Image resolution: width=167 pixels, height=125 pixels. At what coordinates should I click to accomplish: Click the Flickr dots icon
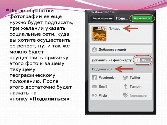(94, 96)
